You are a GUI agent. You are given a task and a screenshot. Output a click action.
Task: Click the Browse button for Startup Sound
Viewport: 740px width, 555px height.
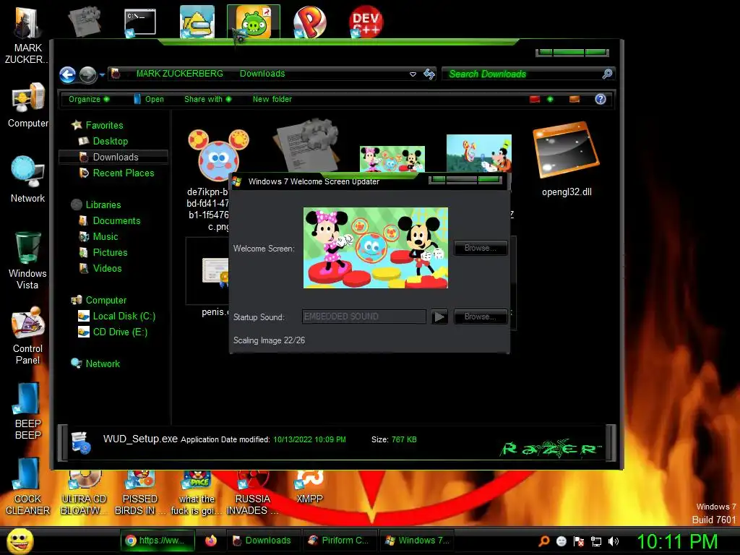[x=481, y=317]
